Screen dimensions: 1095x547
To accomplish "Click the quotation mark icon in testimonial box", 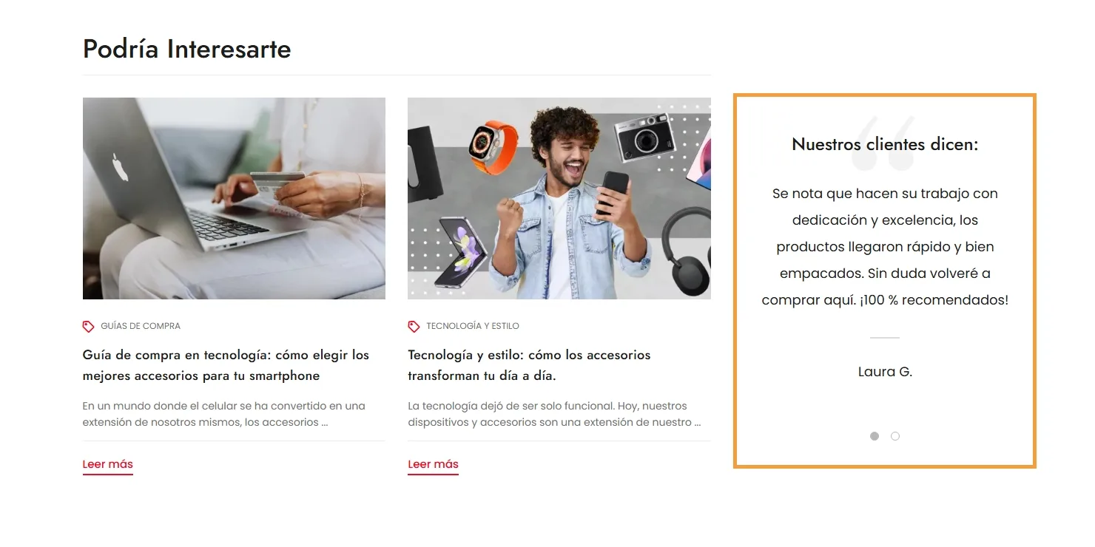I will [884, 142].
